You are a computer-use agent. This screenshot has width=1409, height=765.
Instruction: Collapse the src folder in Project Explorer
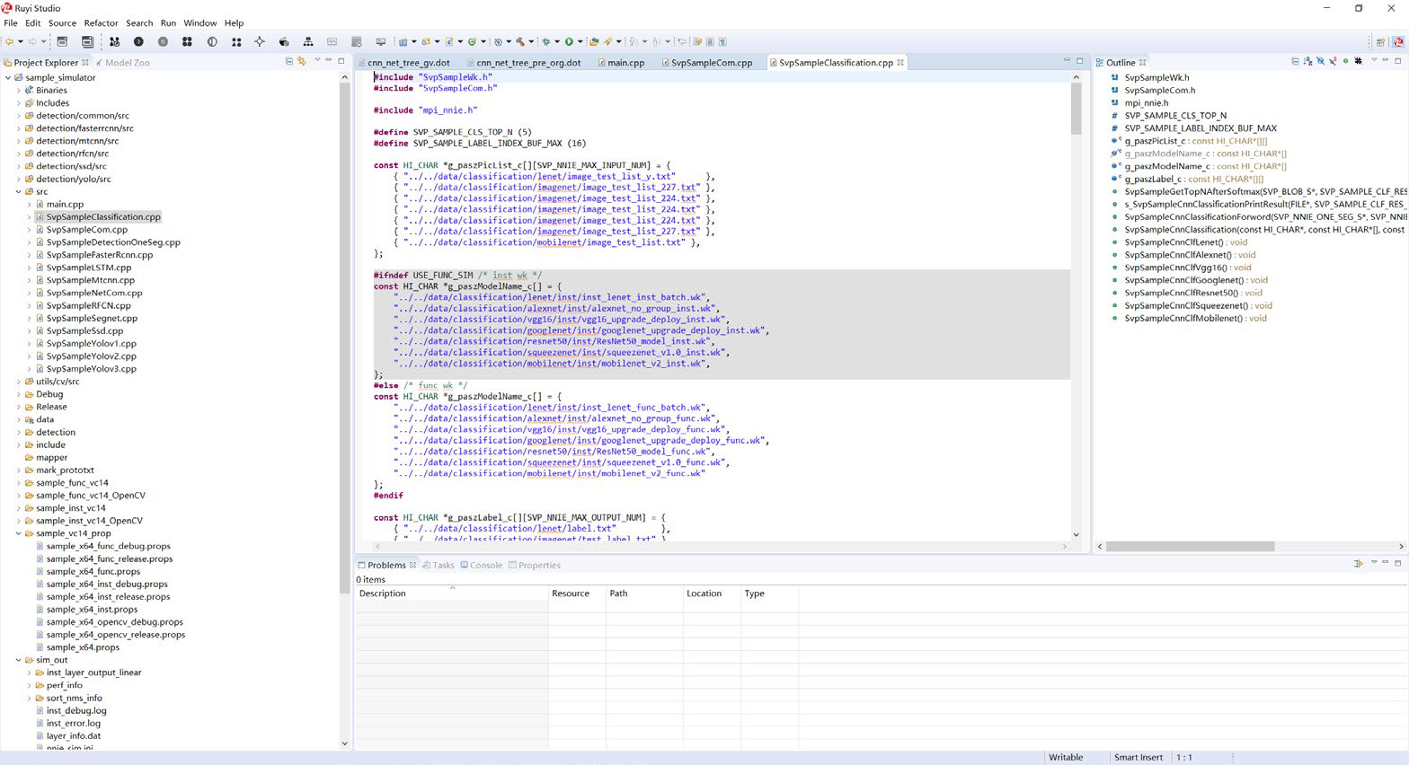coord(19,192)
